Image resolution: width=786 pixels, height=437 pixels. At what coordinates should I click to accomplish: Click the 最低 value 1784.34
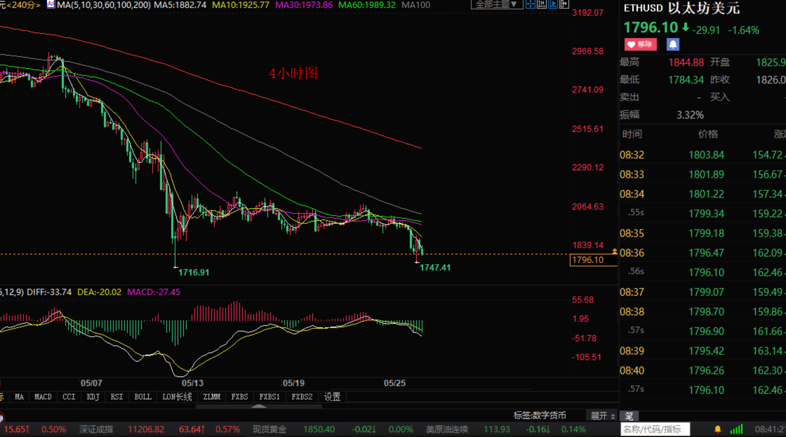(x=686, y=80)
